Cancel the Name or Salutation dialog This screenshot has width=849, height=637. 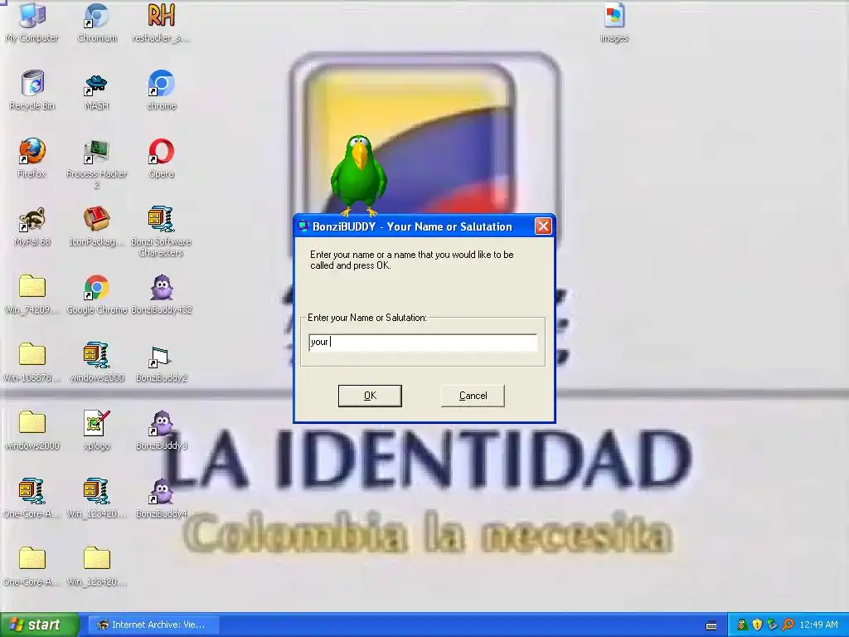click(473, 396)
